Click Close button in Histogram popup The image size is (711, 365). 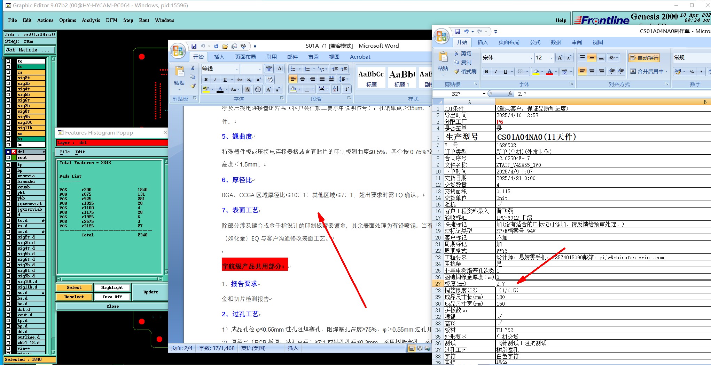(x=112, y=306)
